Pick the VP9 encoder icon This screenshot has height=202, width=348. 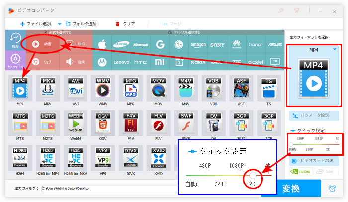click(103, 158)
